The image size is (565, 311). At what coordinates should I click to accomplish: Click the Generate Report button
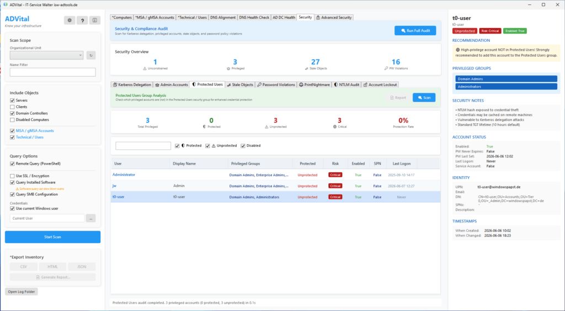coord(52,277)
